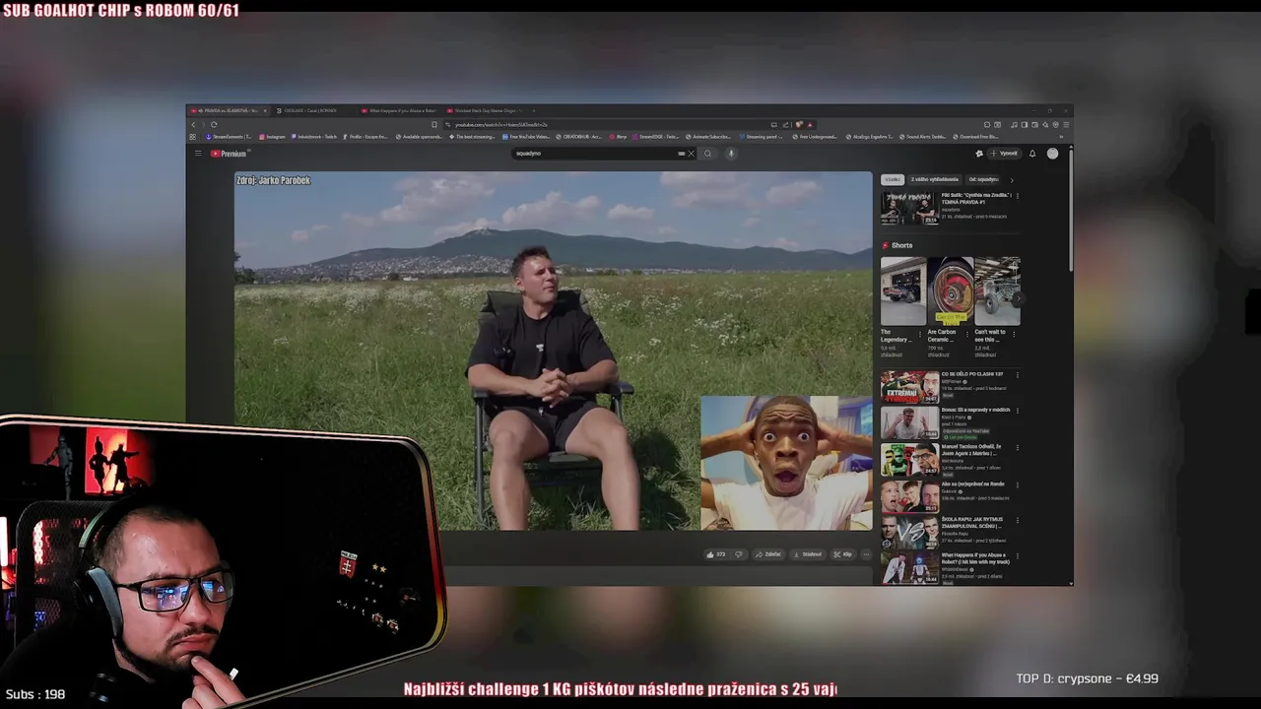
Task: Switch to the 'Shocked Black Guy Meme' tab
Action: click(485, 110)
